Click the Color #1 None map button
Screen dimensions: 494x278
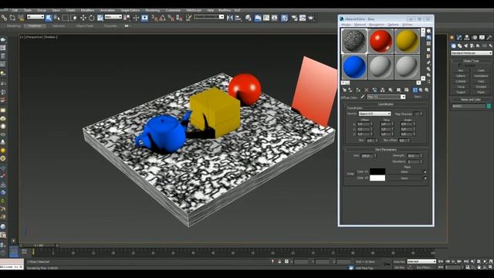coord(404,171)
